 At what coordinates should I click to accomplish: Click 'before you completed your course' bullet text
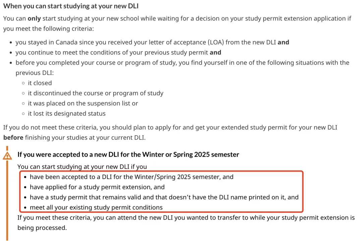[x=182, y=68]
